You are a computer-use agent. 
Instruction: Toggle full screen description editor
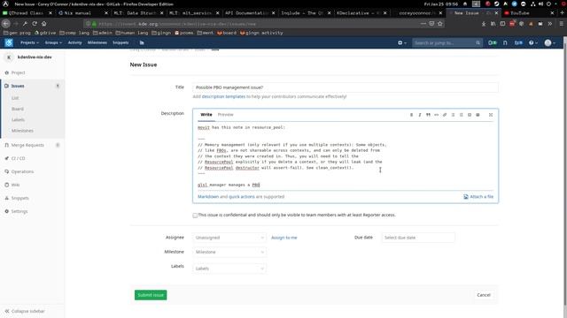(491, 115)
